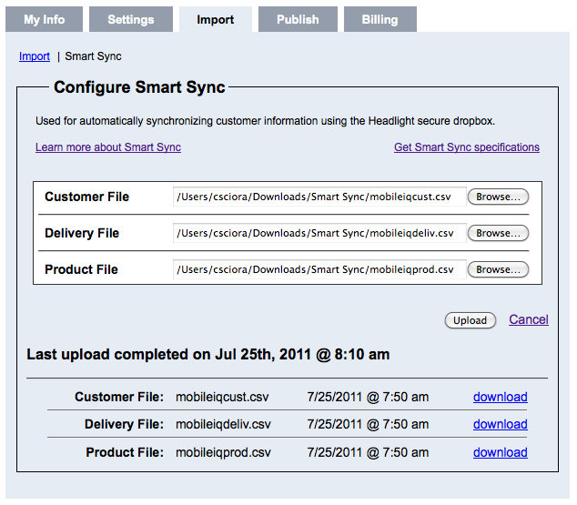Browse for the Customer File
This screenshot has height=505, width=577.
pos(498,197)
